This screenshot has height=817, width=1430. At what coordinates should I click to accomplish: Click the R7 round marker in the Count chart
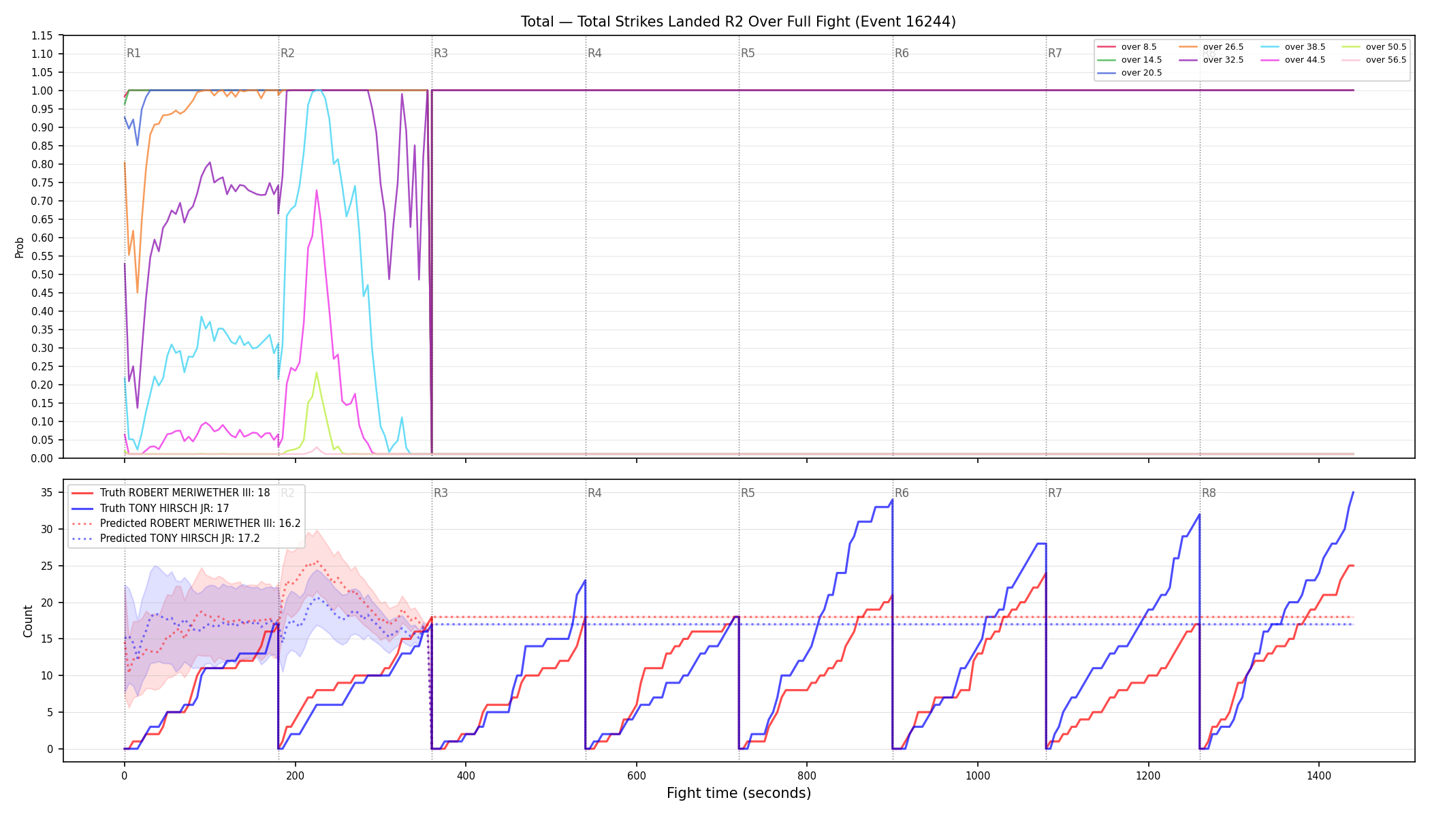click(x=1055, y=493)
